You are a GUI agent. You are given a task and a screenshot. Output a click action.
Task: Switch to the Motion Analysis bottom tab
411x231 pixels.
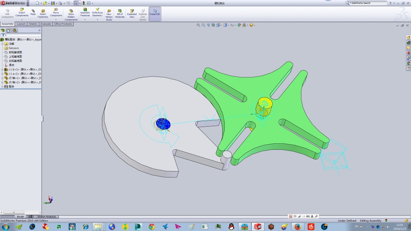point(46,216)
